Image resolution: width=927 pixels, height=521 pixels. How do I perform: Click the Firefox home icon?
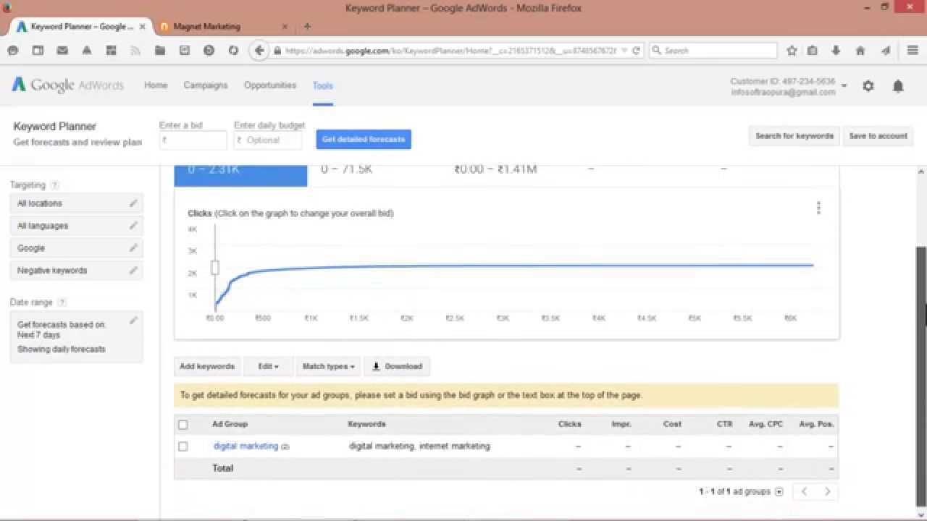(x=860, y=51)
